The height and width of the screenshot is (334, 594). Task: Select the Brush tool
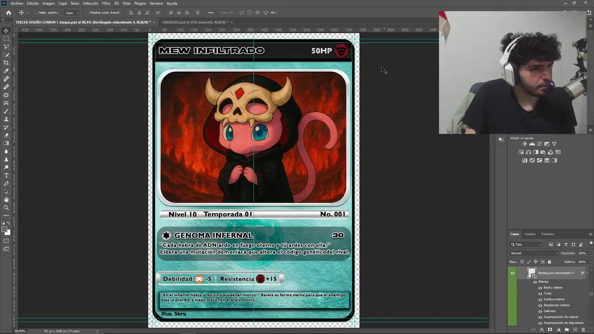tap(6, 111)
